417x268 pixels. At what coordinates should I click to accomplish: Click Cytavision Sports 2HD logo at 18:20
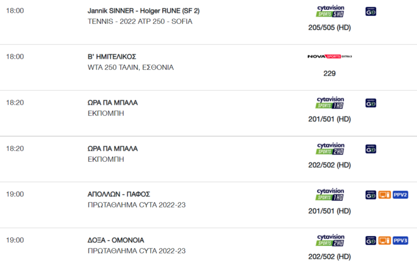[330, 149]
